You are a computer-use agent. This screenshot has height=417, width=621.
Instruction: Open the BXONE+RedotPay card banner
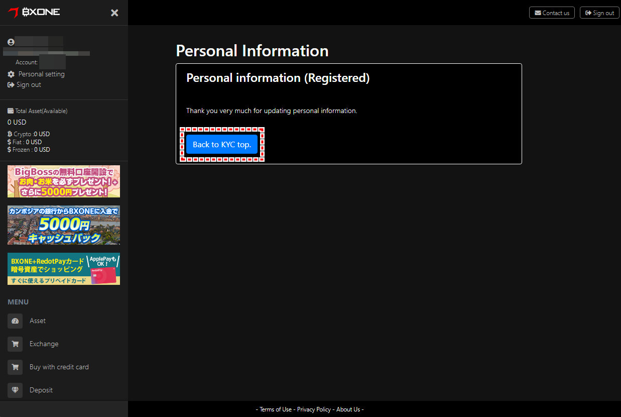point(64,269)
